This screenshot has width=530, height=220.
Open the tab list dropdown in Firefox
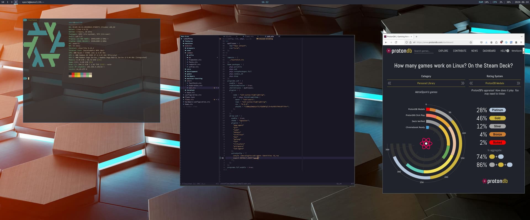[521, 37]
